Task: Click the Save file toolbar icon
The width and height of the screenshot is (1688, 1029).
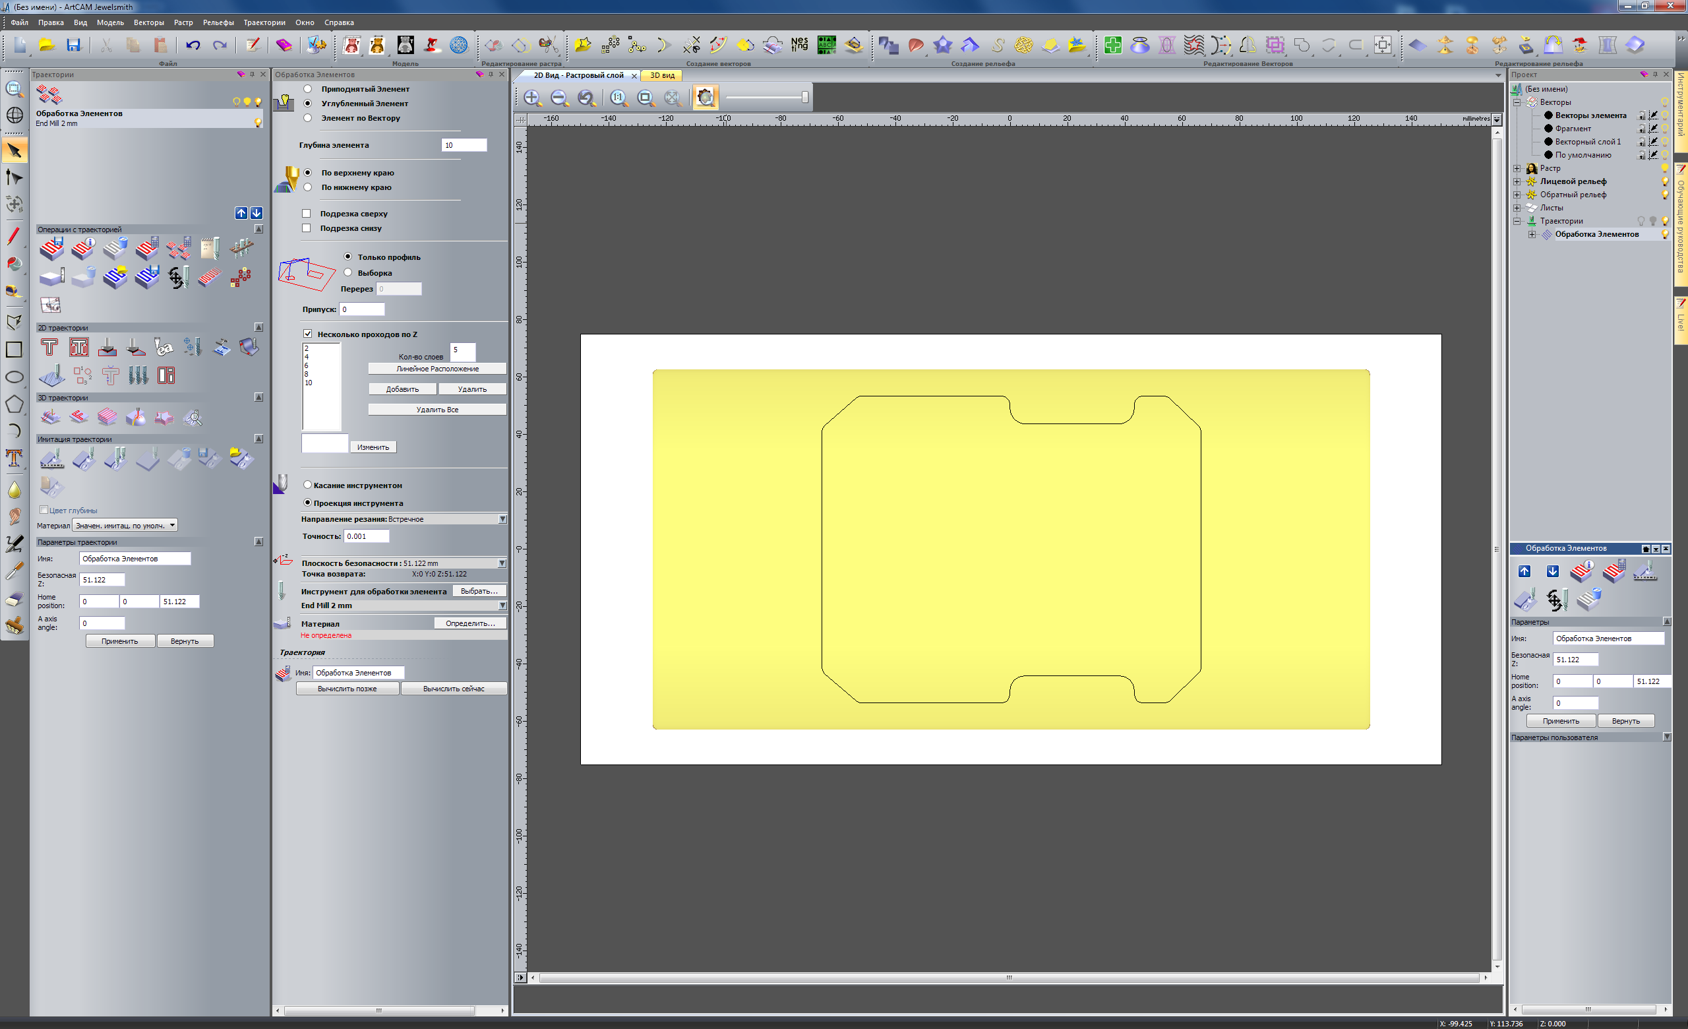Action: point(73,46)
